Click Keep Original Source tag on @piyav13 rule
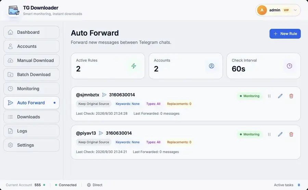Image resolution: width=308 pixels, height=190 pixels. tap(94, 142)
